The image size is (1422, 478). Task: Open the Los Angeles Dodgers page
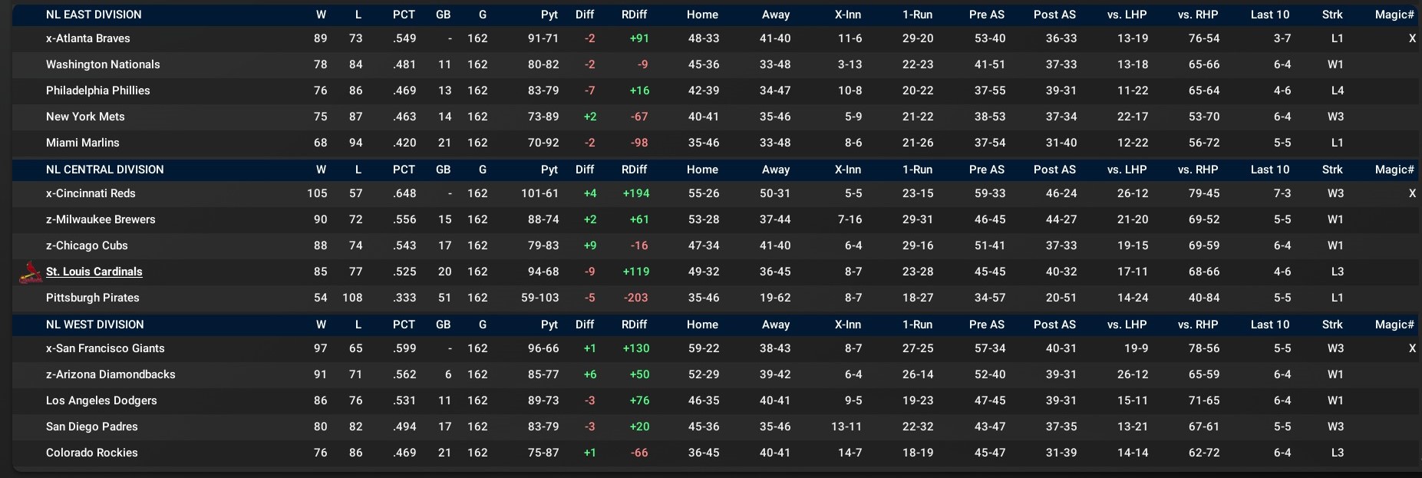click(x=101, y=401)
